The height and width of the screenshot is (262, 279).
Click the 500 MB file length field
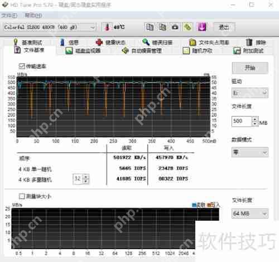pyautogui.click(x=242, y=122)
